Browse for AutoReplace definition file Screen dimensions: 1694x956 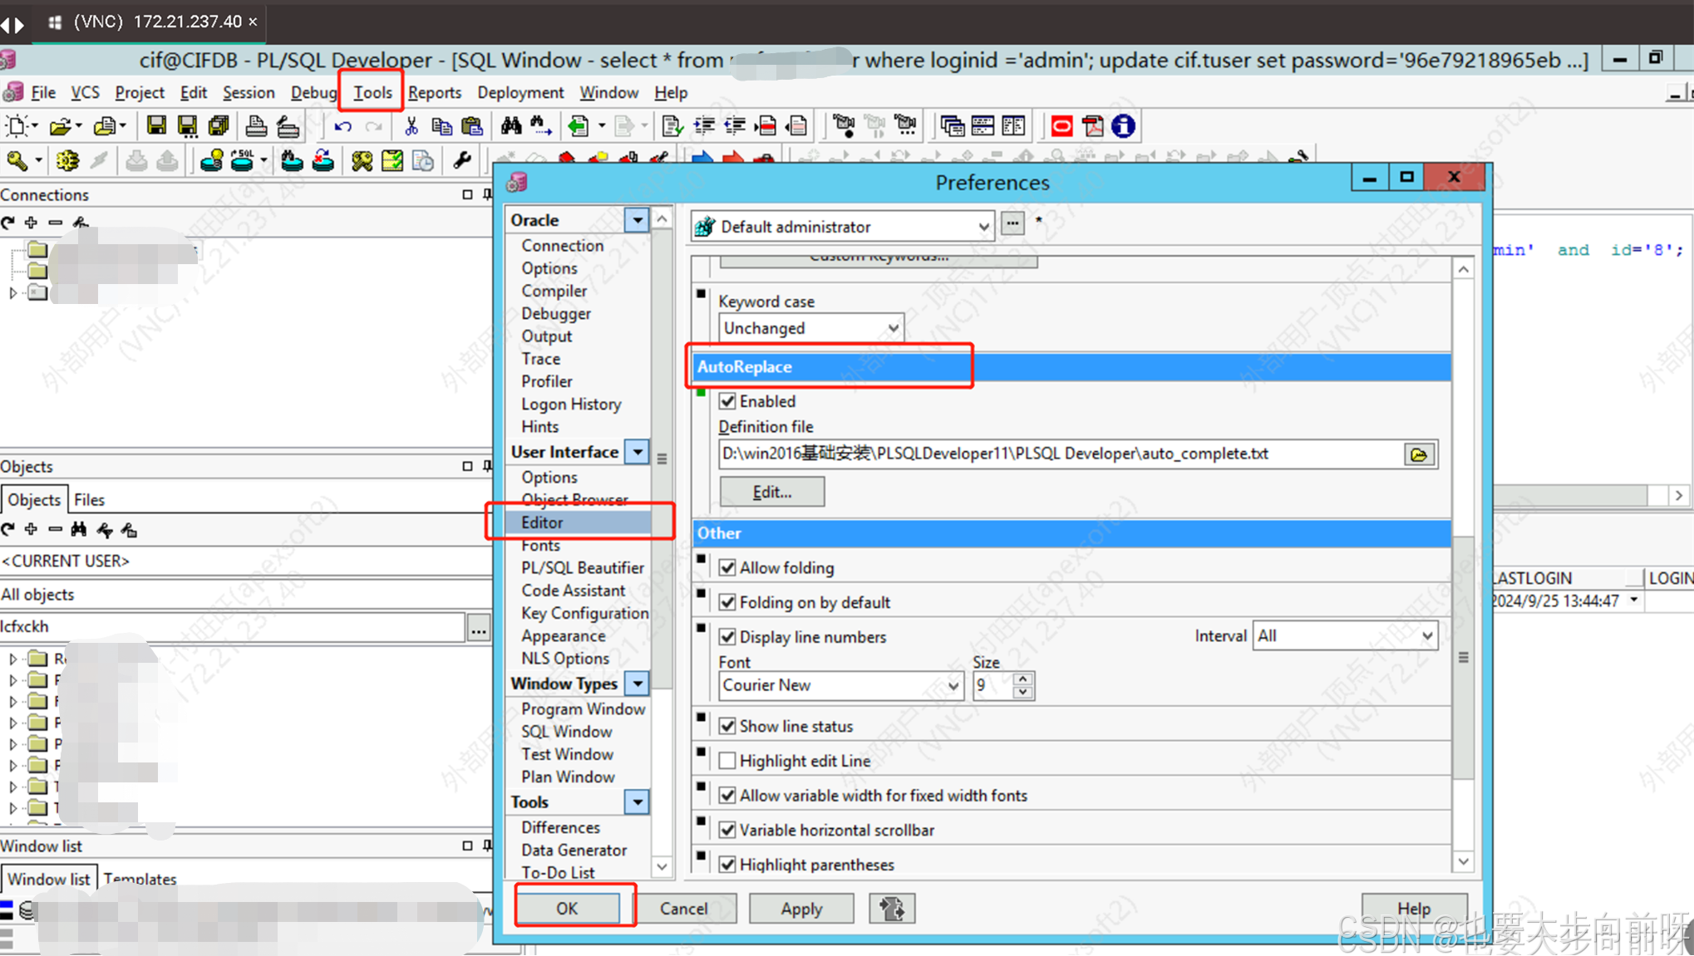1419,454
